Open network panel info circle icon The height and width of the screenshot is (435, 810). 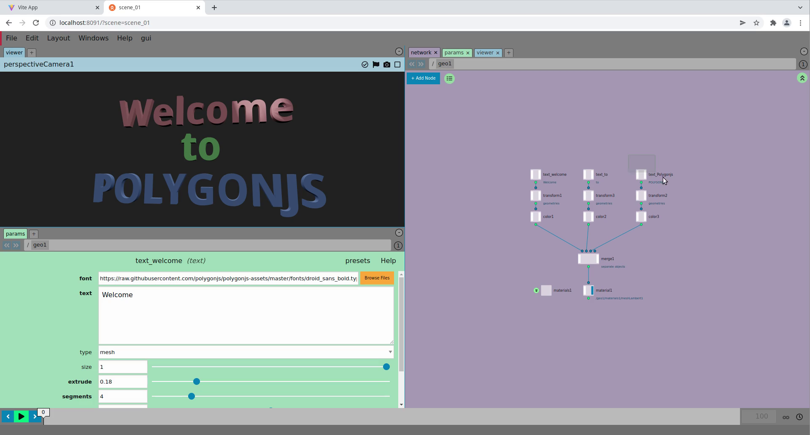tap(803, 64)
